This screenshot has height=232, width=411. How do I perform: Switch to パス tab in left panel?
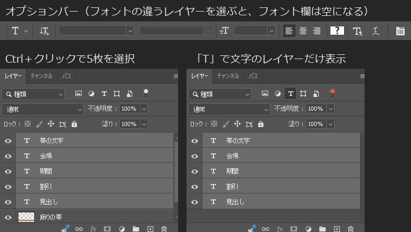pyautogui.click(x=66, y=76)
